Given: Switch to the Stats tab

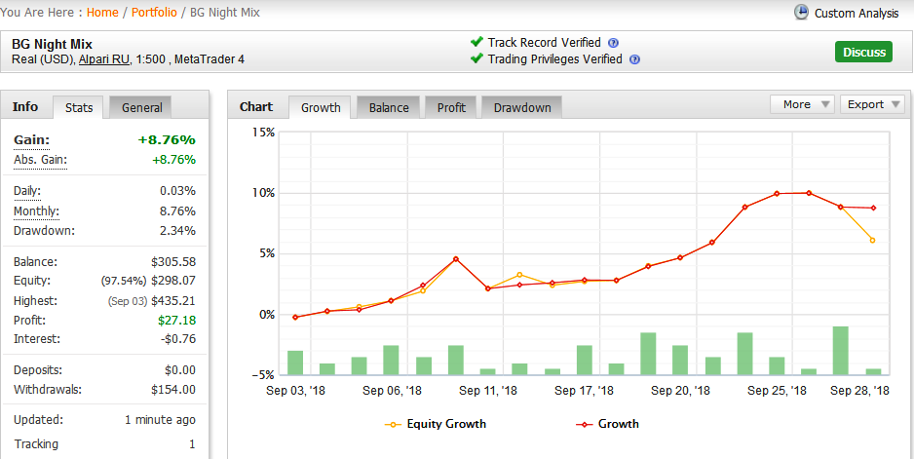Looking at the screenshot, I should pyautogui.click(x=79, y=108).
